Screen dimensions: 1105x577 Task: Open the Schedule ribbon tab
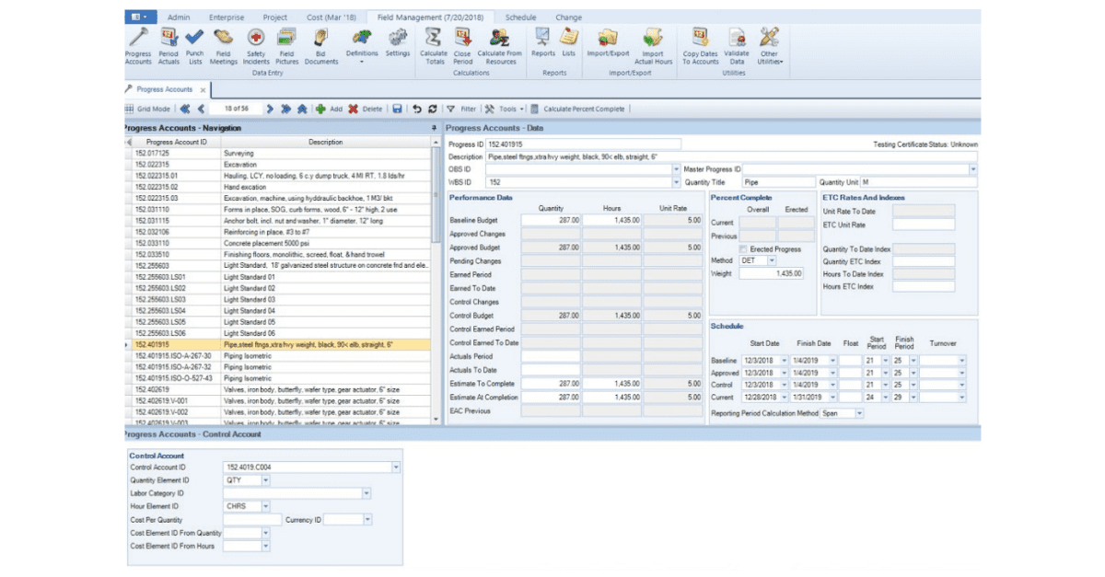pos(520,17)
